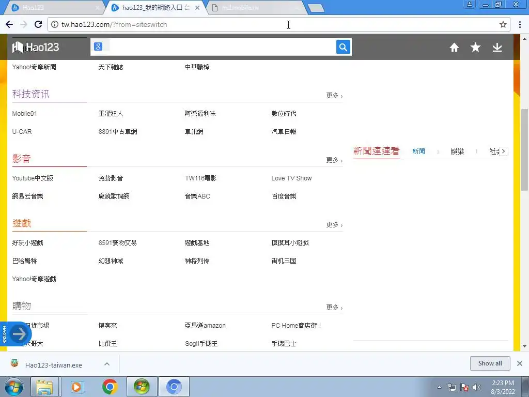The width and height of the screenshot is (529, 397).
Task: Expand 更多 for 科技资讯 section
Action: point(334,96)
